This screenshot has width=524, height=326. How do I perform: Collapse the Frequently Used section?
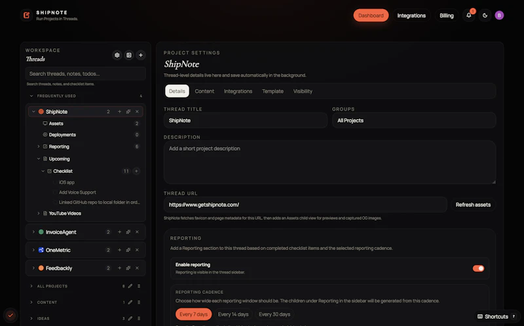31,96
